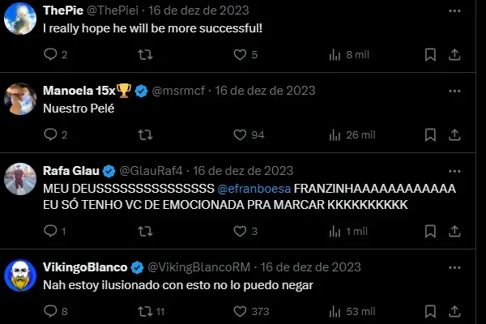
Task: Reply to ThePie's tweet
Action: pyautogui.click(x=50, y=55)
